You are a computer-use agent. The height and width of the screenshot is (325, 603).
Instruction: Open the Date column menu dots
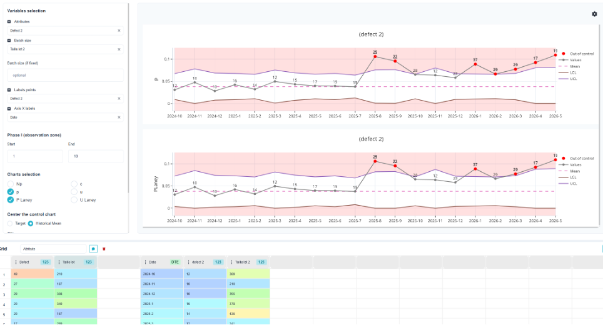145,262
